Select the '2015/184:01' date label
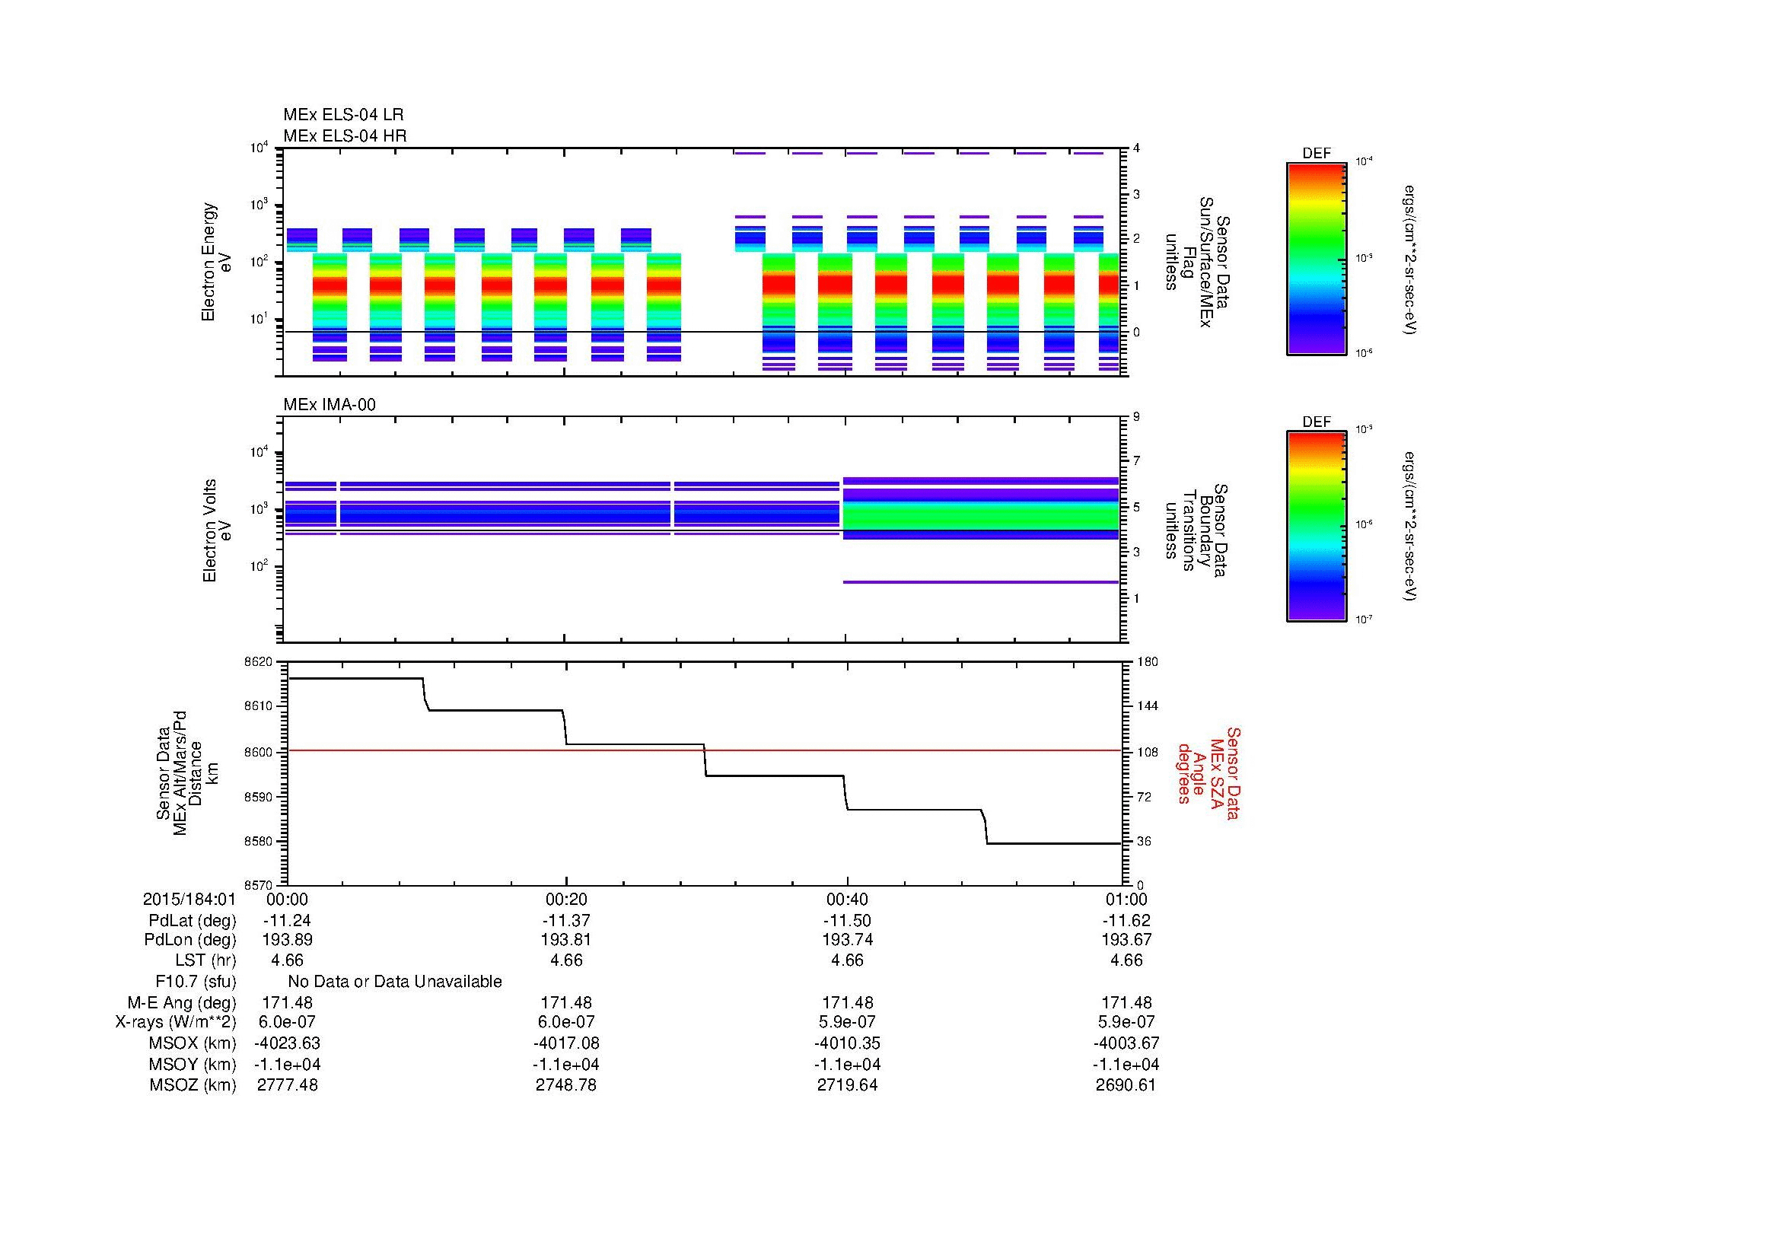The width and height of the screenshot is (1780, 1258). tap(189, 899)
